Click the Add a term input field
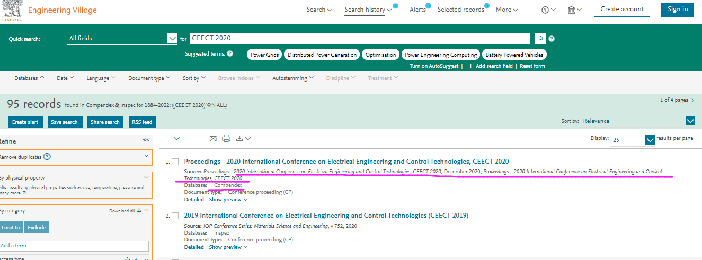This screenshot has height=260, width=702. point(74,246)
